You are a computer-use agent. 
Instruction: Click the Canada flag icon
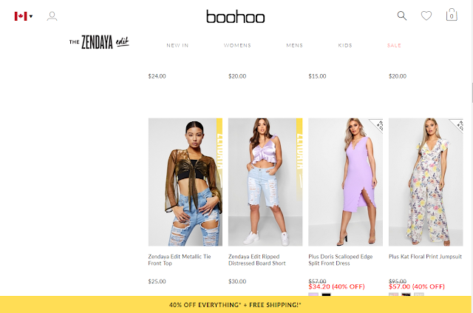pos(21,16)
